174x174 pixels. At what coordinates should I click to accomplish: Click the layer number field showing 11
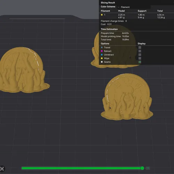[148, 168]
